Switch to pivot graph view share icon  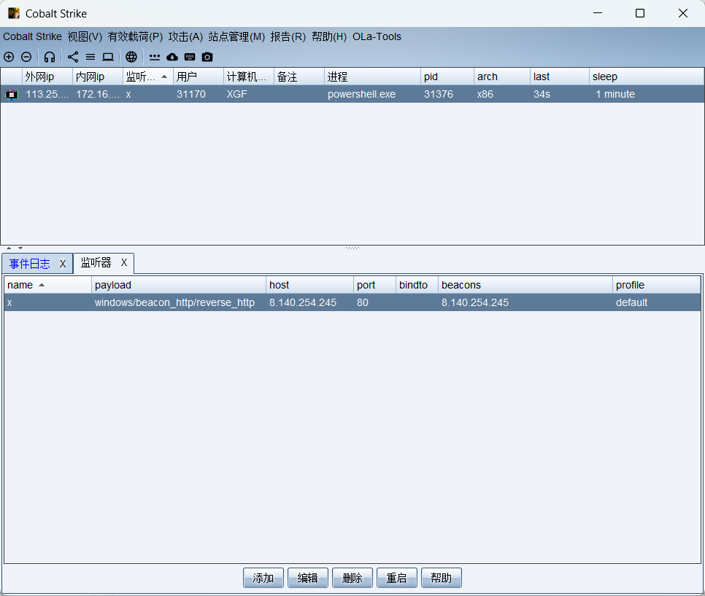click(x=73, y=57)
